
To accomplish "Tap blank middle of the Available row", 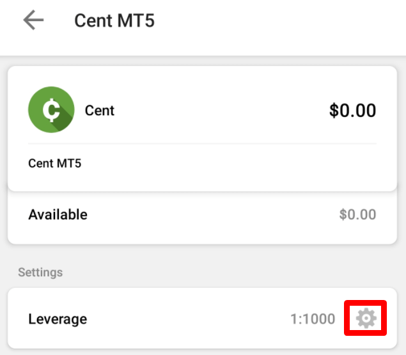I will click(x=211, y=215).
